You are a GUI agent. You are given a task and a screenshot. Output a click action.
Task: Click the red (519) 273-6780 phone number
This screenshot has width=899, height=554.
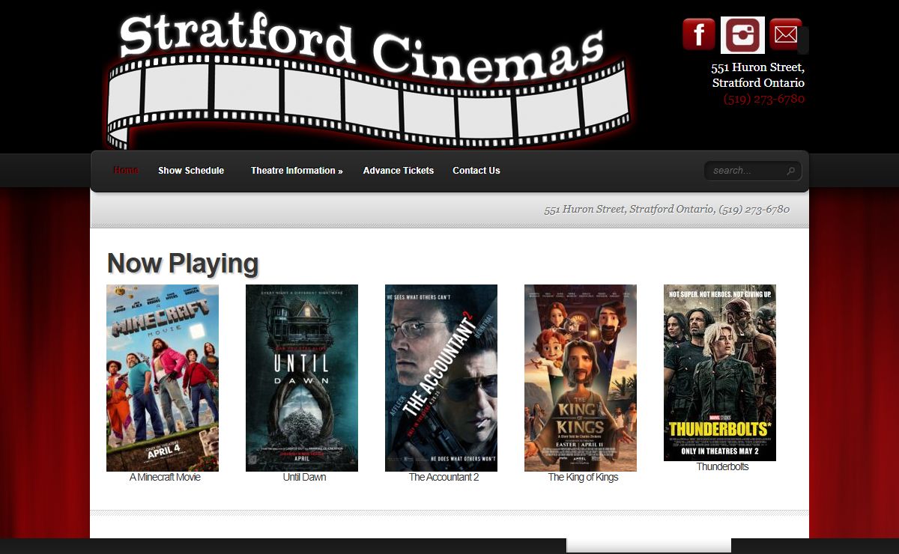(x=764, y=99)
